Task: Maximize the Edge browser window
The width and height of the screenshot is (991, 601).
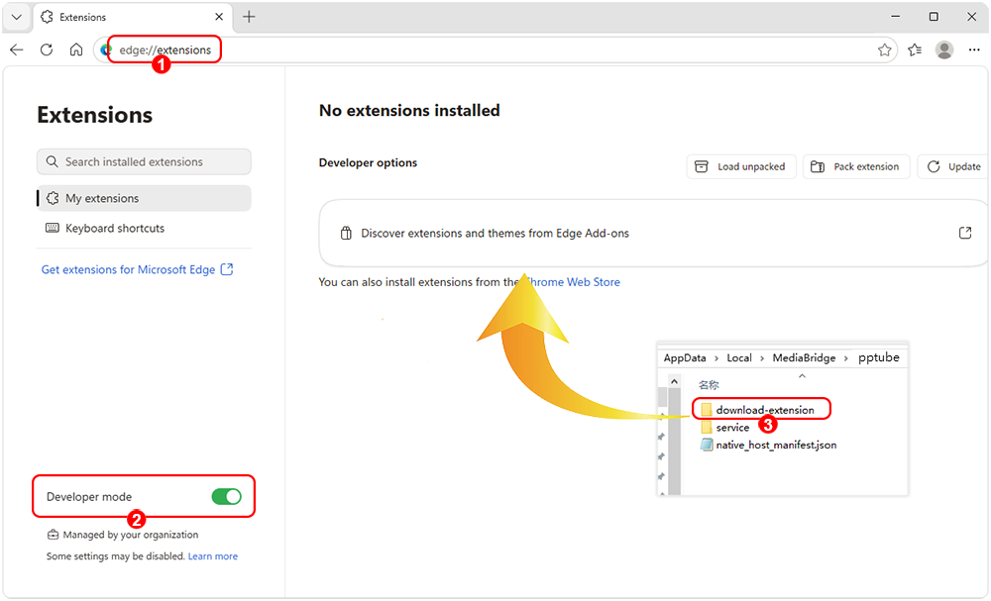Action: 934,17
